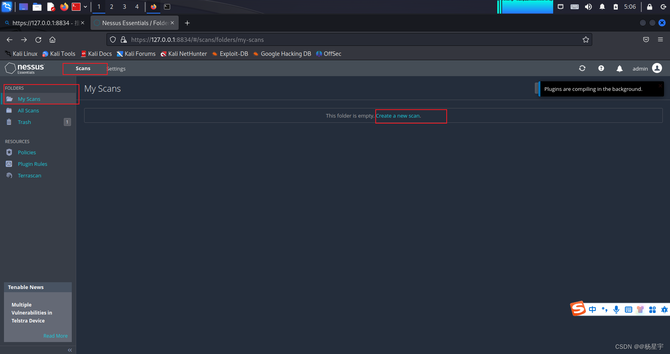Click the Nessus Essentials logo

pos(25,69)
